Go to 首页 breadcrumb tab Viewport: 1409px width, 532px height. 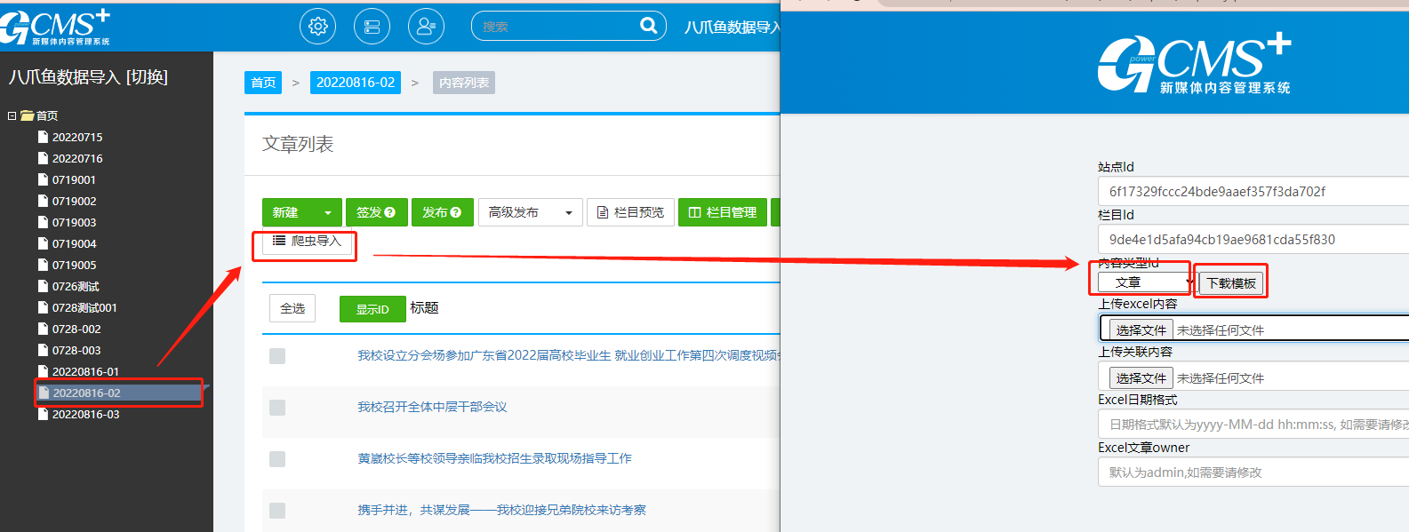(263, 83)
